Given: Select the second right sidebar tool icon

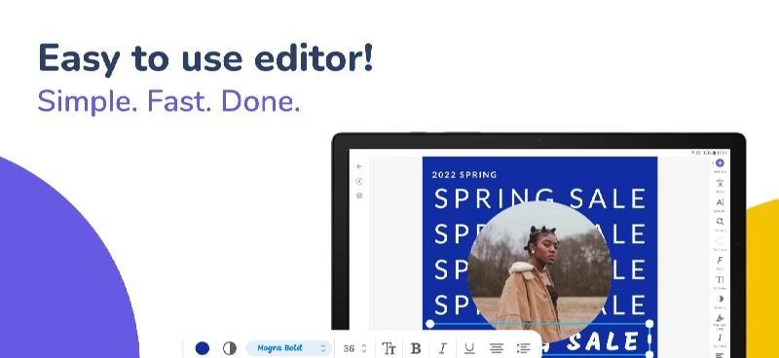Looking at the screenshot, I should pyautogui.click(x=720, y=183).
